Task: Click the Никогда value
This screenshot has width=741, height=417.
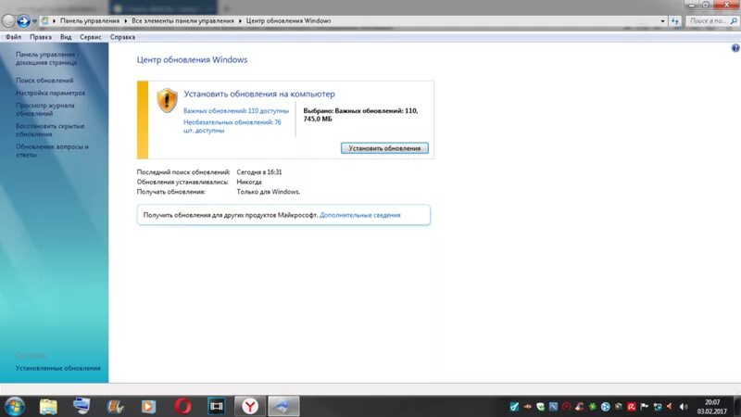Action: tap(249, 182)
